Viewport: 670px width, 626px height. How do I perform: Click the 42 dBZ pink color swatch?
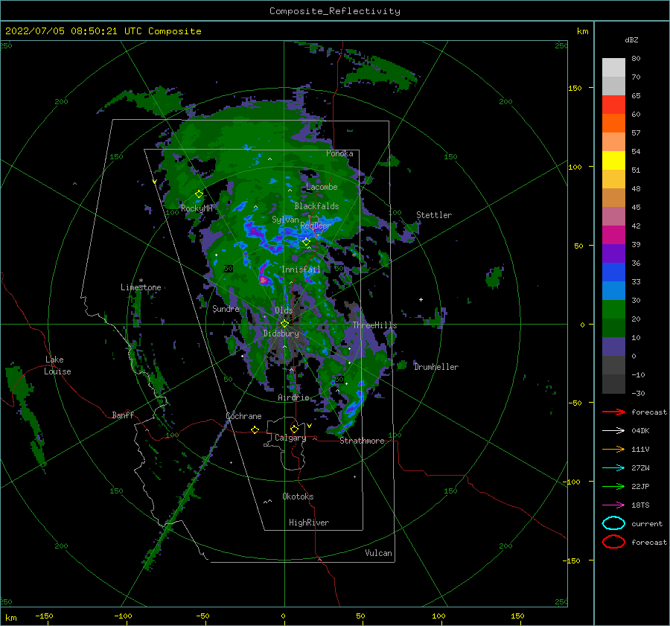(x=613, y=216)
